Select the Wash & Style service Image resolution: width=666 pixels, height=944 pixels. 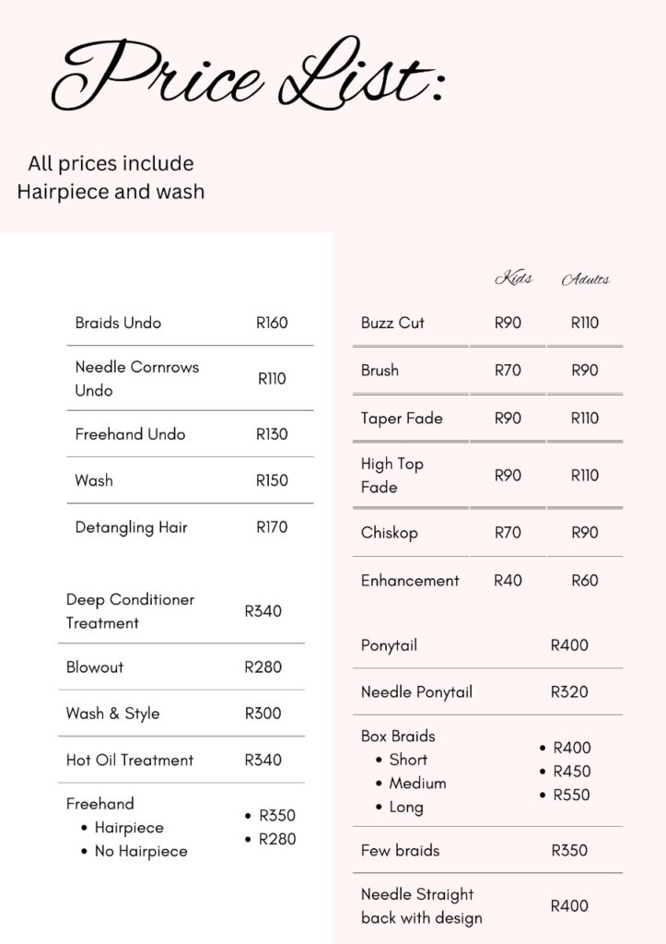tap(112, 714)
